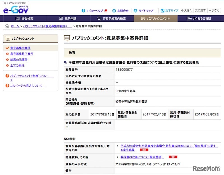
Task: Increase text size with 大きく button
Action: click(186, 11)
